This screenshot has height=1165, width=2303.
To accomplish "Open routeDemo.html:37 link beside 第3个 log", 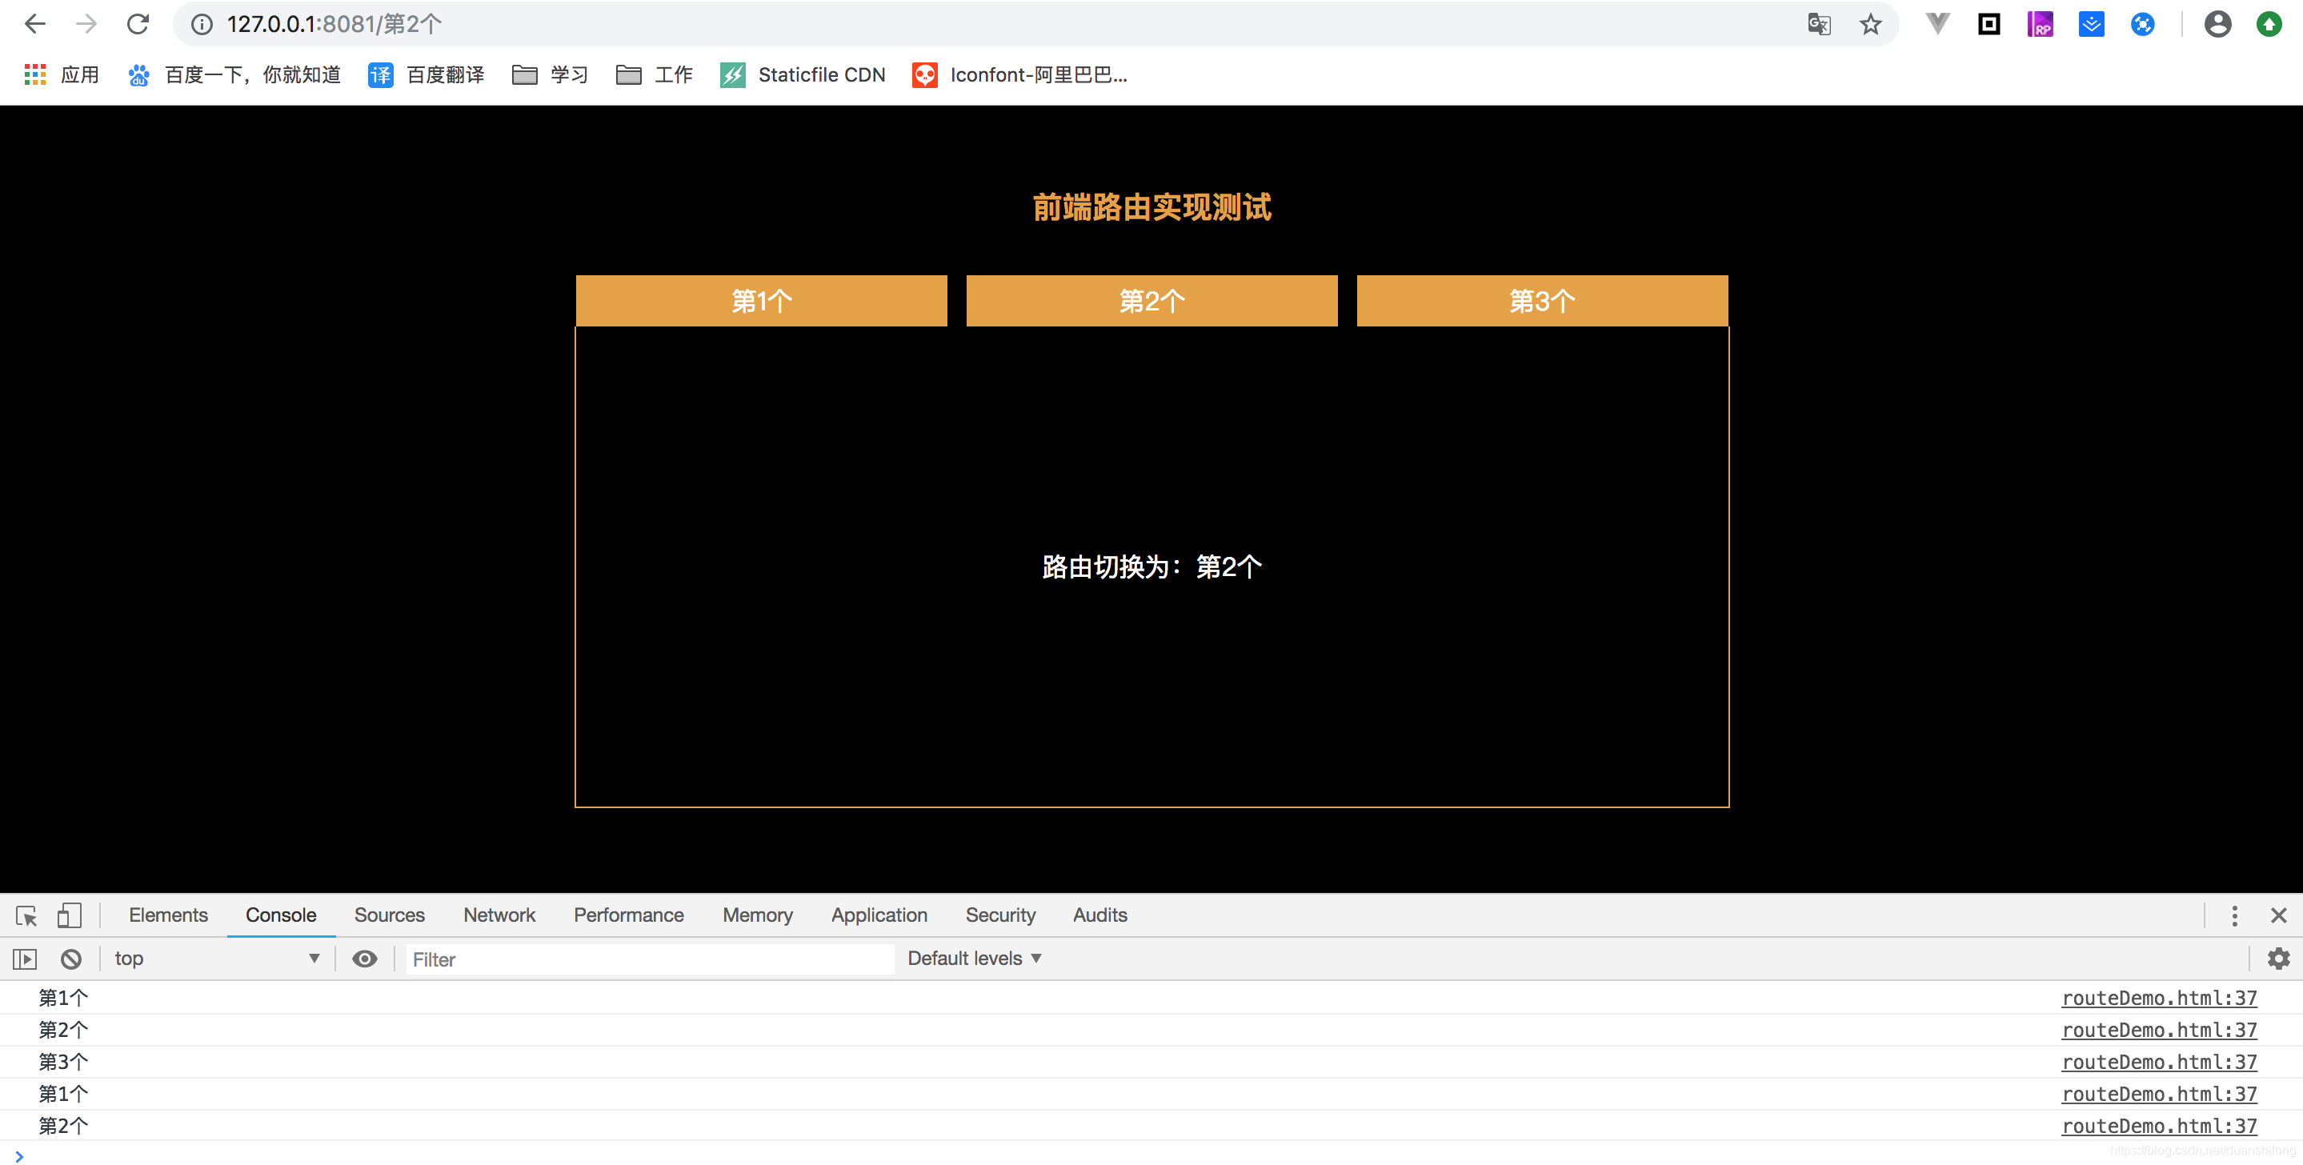I will [2159, 1063].
